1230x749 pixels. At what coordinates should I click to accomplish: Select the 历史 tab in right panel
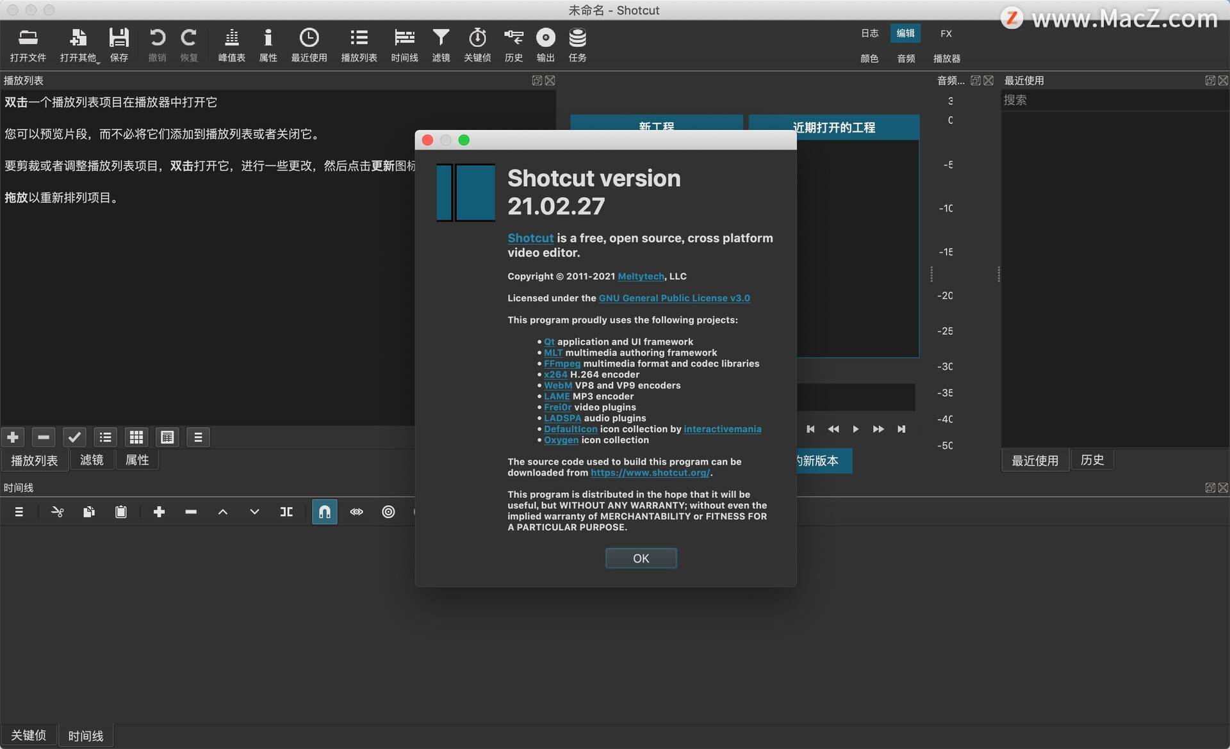coord(1092,460)
